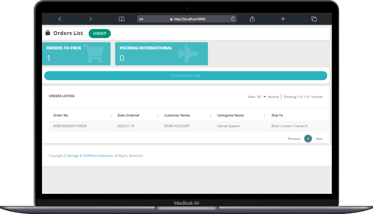Expand the records-per-page dropdown

261,97
